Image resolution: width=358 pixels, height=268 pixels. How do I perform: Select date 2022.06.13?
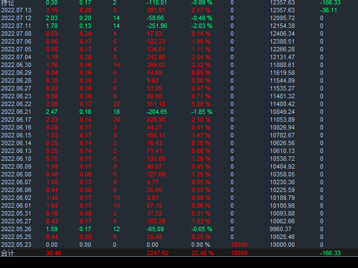(x=16, y=151)
